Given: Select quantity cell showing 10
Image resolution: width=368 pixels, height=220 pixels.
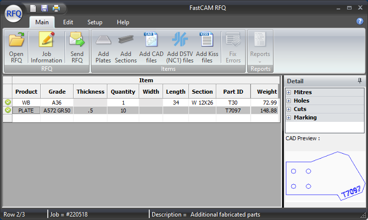Looking at the screenshot, I should tap(123, 110).
